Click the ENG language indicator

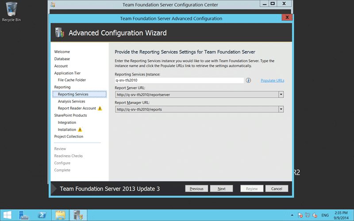point(325,215)
